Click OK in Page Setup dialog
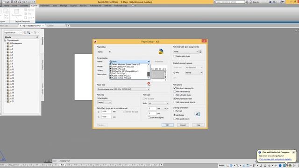299x168 pixels. 167,125
